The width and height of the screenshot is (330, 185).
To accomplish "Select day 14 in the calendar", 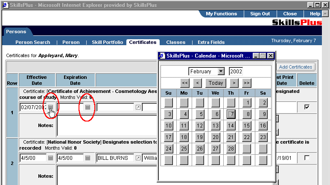I will pos(231,126).
